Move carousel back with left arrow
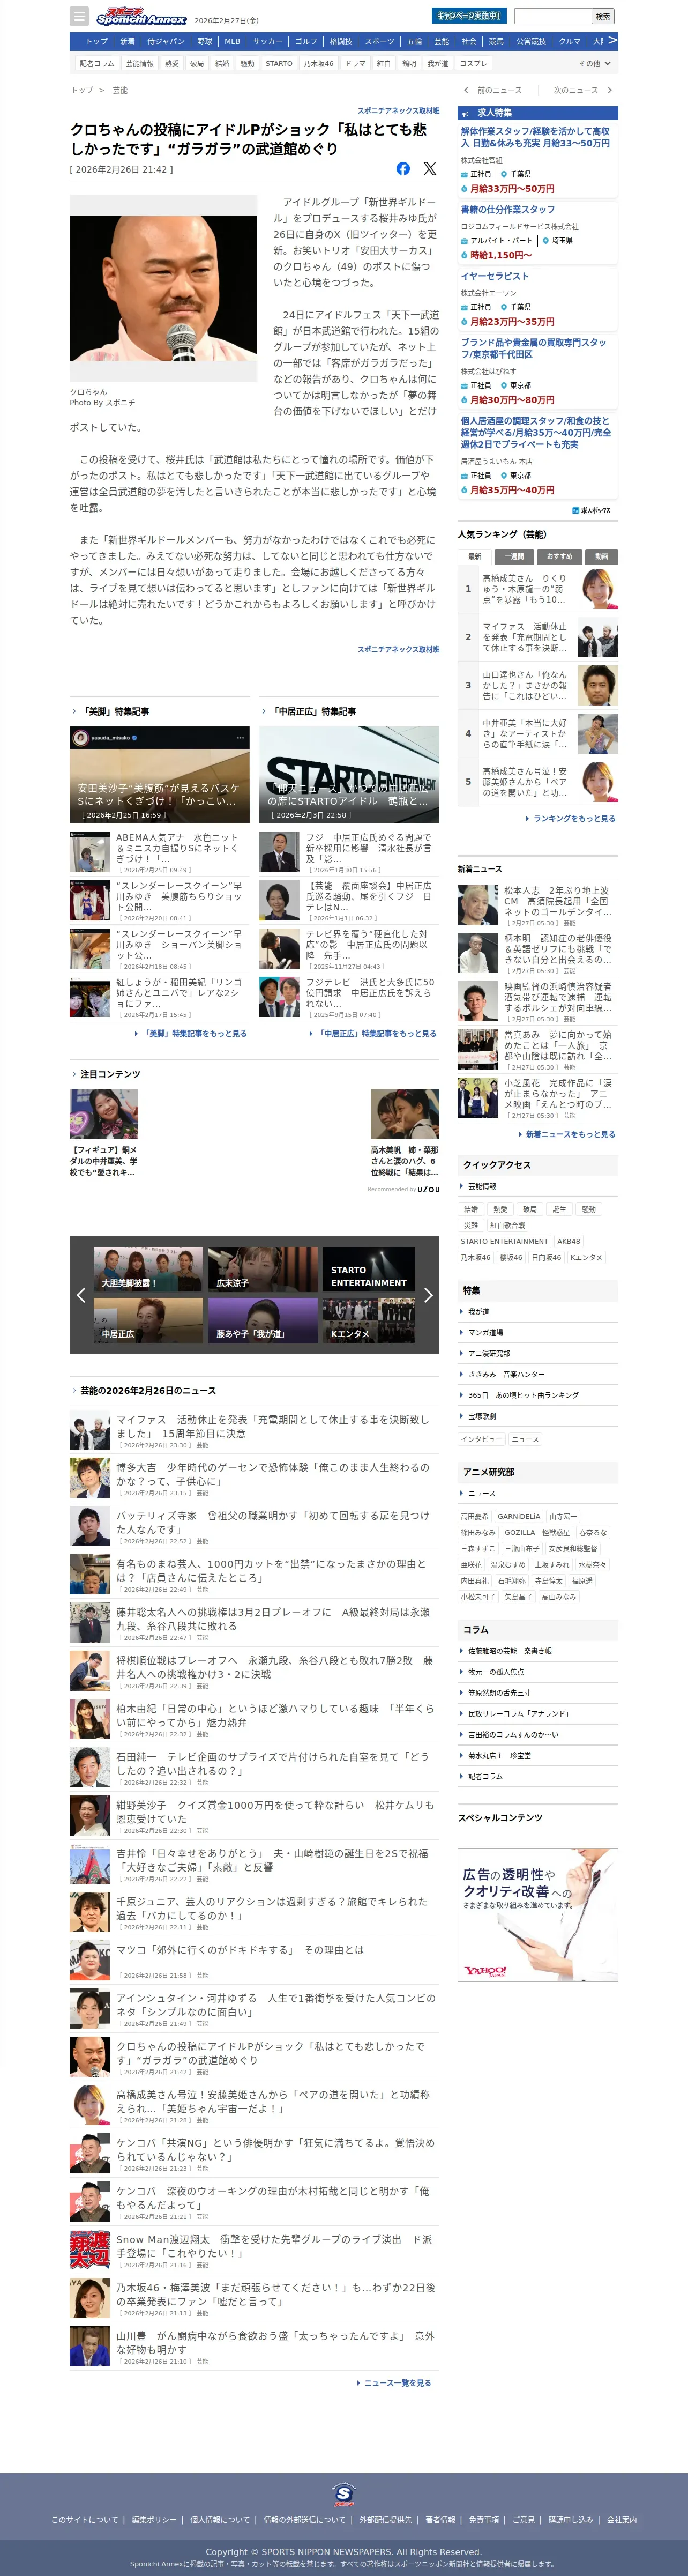Viewport: 688px width, 2576px height. [x=81, y=1295]
